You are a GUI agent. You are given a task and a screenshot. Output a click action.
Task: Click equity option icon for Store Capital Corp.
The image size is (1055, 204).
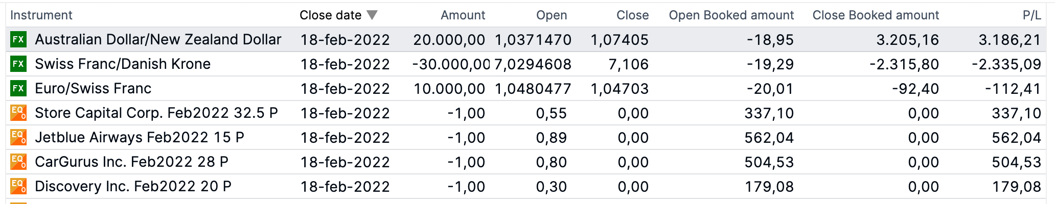[18, 113]
